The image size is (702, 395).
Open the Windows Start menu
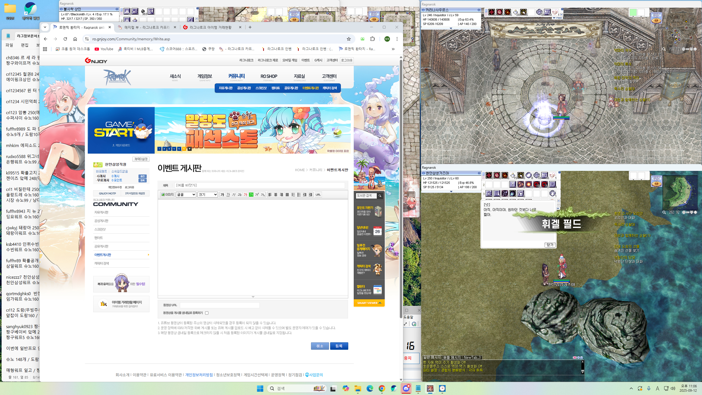point(260,388)
